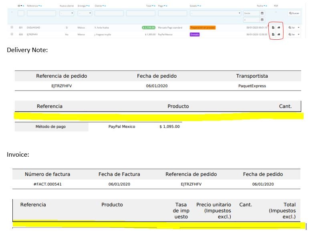The height and width of the screenshot is (238, 314).
Task: Open the Estado filter dropdown
Action: click(215, 13)
